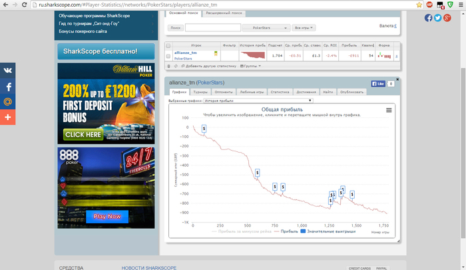
Task: Open the 'Найти' tab
Action: [328, 92]
